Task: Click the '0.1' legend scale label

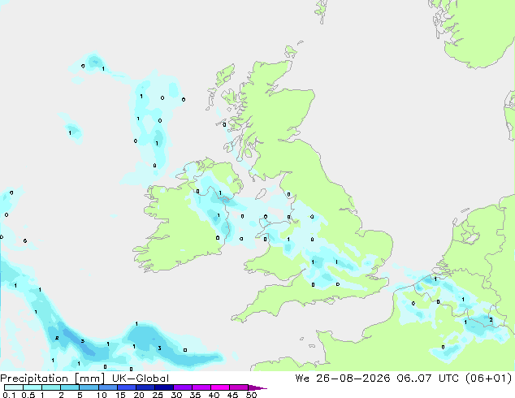Action: (9, 395)
